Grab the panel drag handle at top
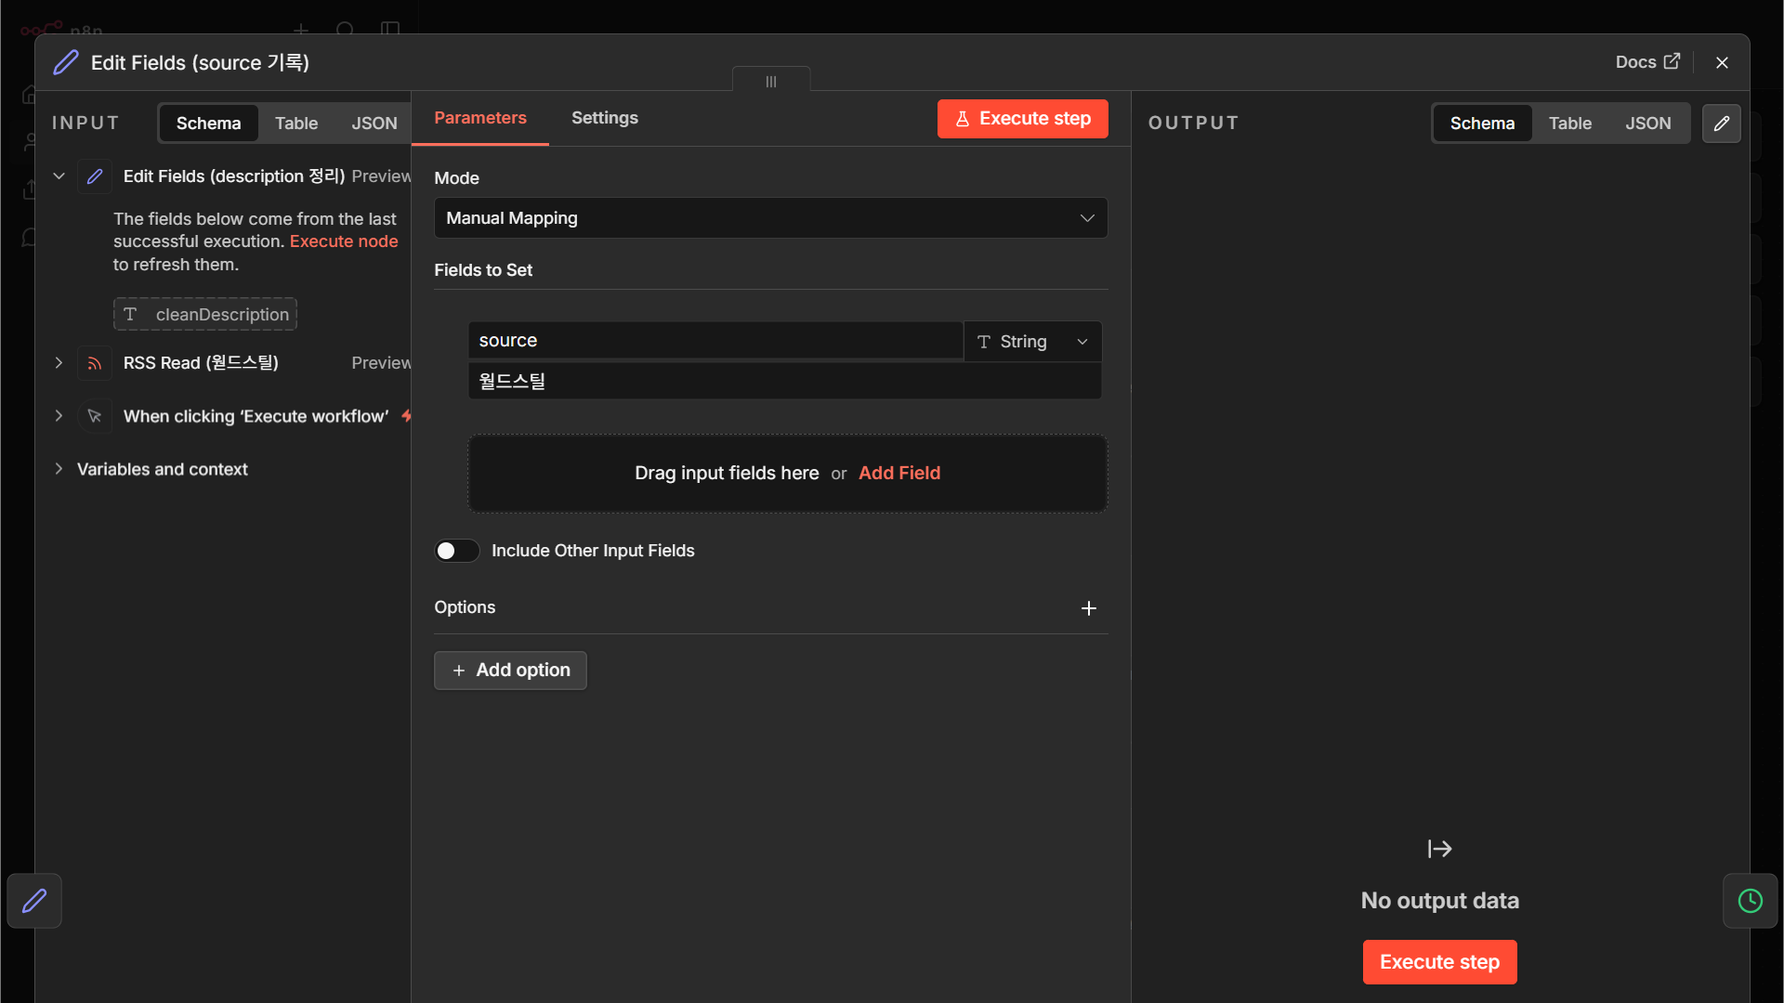Viewport: 1784px width, 1003px height. pyautogui.click(x=771, y=82)
